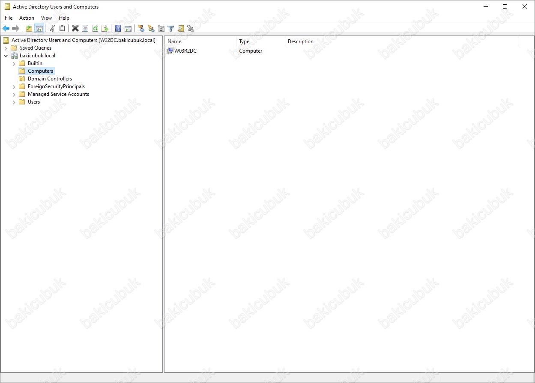Click the Cut scissors toolbar icon
535x383 pixels.
52,28
